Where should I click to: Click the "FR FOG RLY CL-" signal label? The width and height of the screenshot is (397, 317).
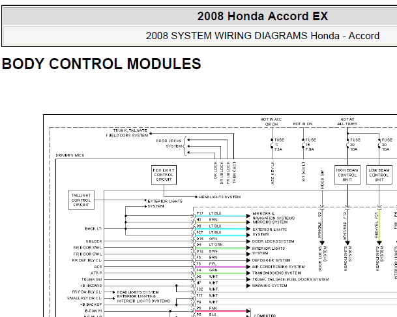tap(87, 292)
